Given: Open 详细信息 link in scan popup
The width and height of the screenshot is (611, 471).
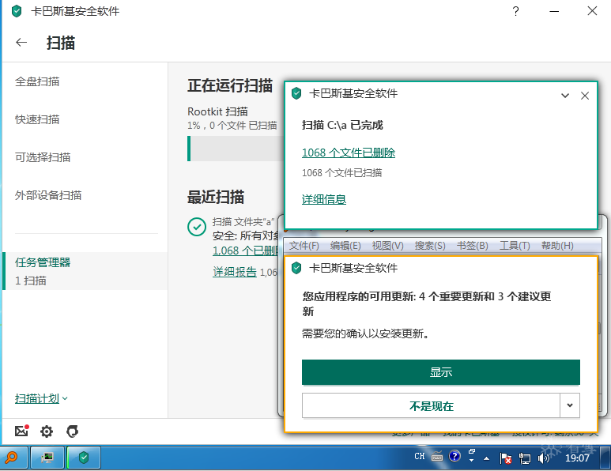Looking at the screenshot, I should pyautogui.click(x=324, y=199).
